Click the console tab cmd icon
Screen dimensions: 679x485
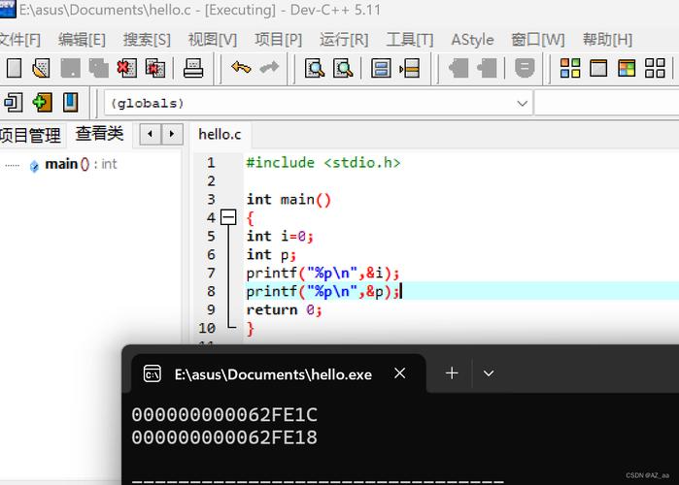[x=152, y=373]
